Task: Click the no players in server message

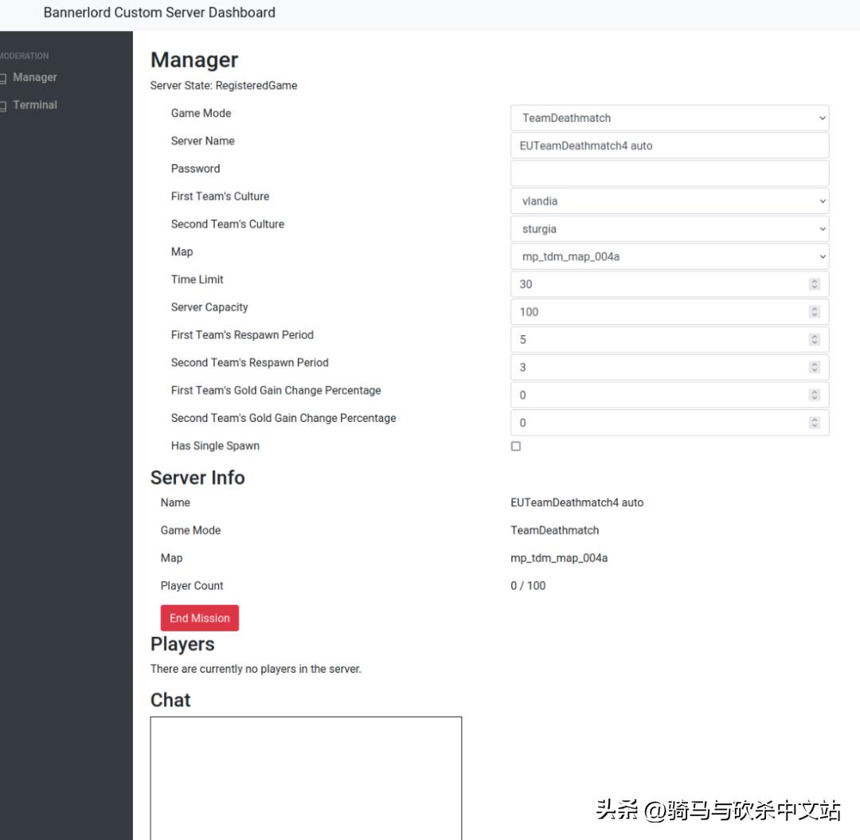Action: point(256,669)
